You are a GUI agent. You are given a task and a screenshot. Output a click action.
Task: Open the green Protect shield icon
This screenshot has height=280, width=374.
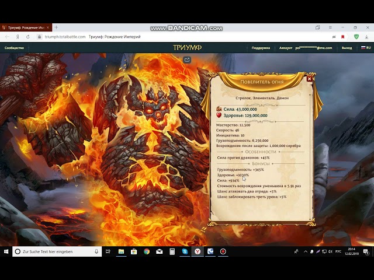pyautogui.click(x=356, y=37)
